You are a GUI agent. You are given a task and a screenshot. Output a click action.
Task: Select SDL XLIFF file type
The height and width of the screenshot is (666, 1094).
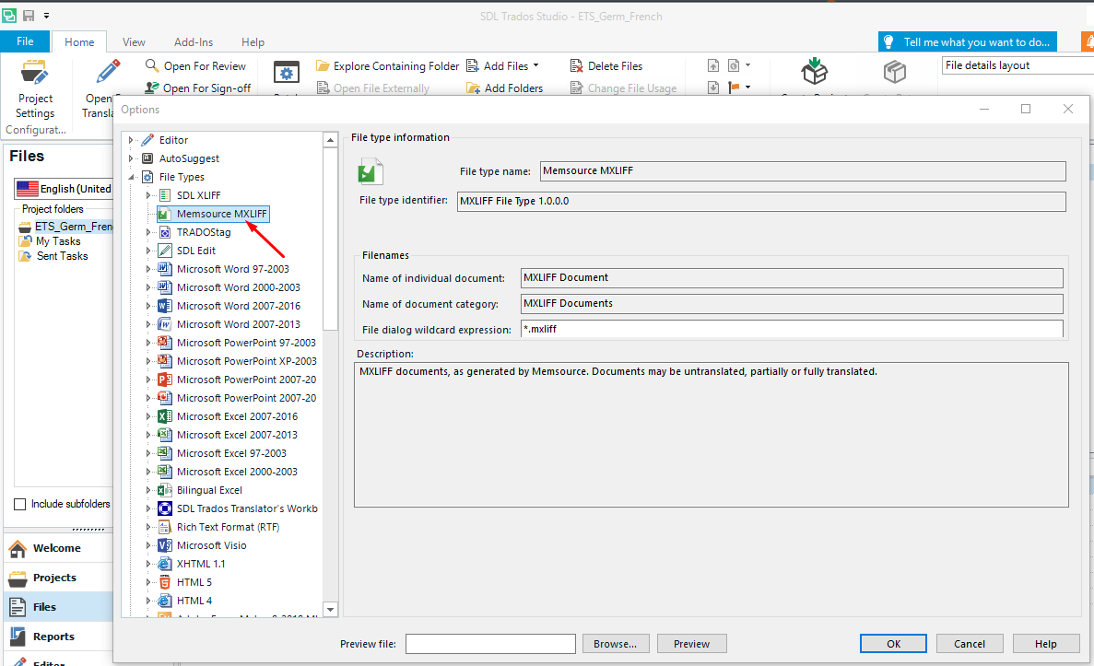click(198, 195)
